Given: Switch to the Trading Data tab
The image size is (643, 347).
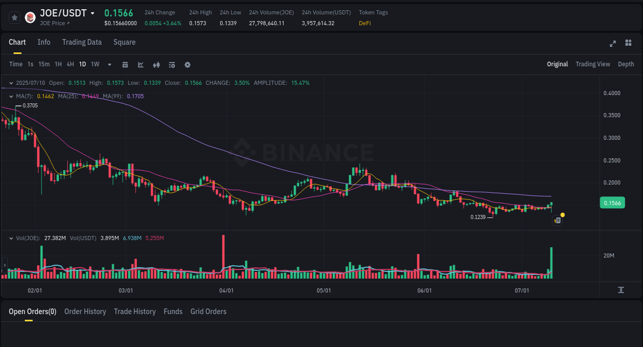Looking at the screenshot, I should [82, 42].
